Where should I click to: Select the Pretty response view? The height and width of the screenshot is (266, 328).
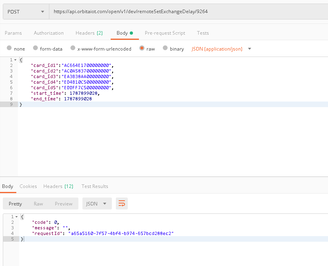tap(15, 203)
